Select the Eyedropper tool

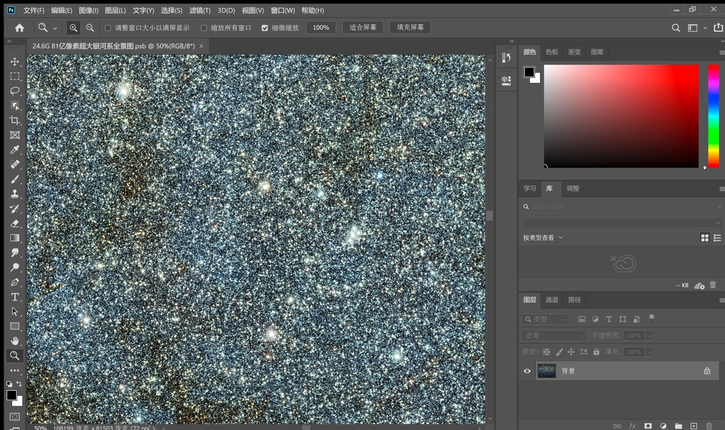[x=15, y=150]
